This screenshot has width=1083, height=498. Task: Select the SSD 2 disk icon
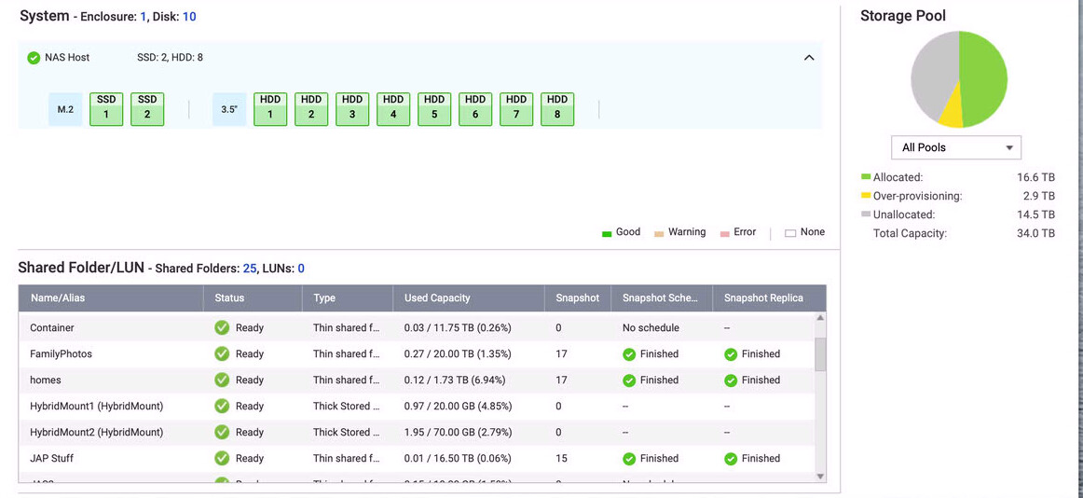tap(147, 108)
